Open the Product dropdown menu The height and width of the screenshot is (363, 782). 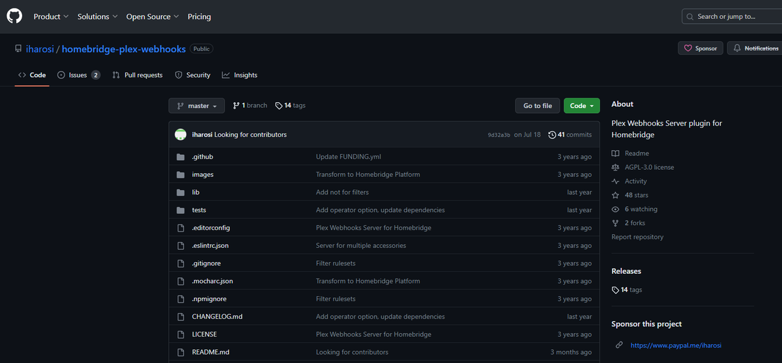tap(51, 16)
